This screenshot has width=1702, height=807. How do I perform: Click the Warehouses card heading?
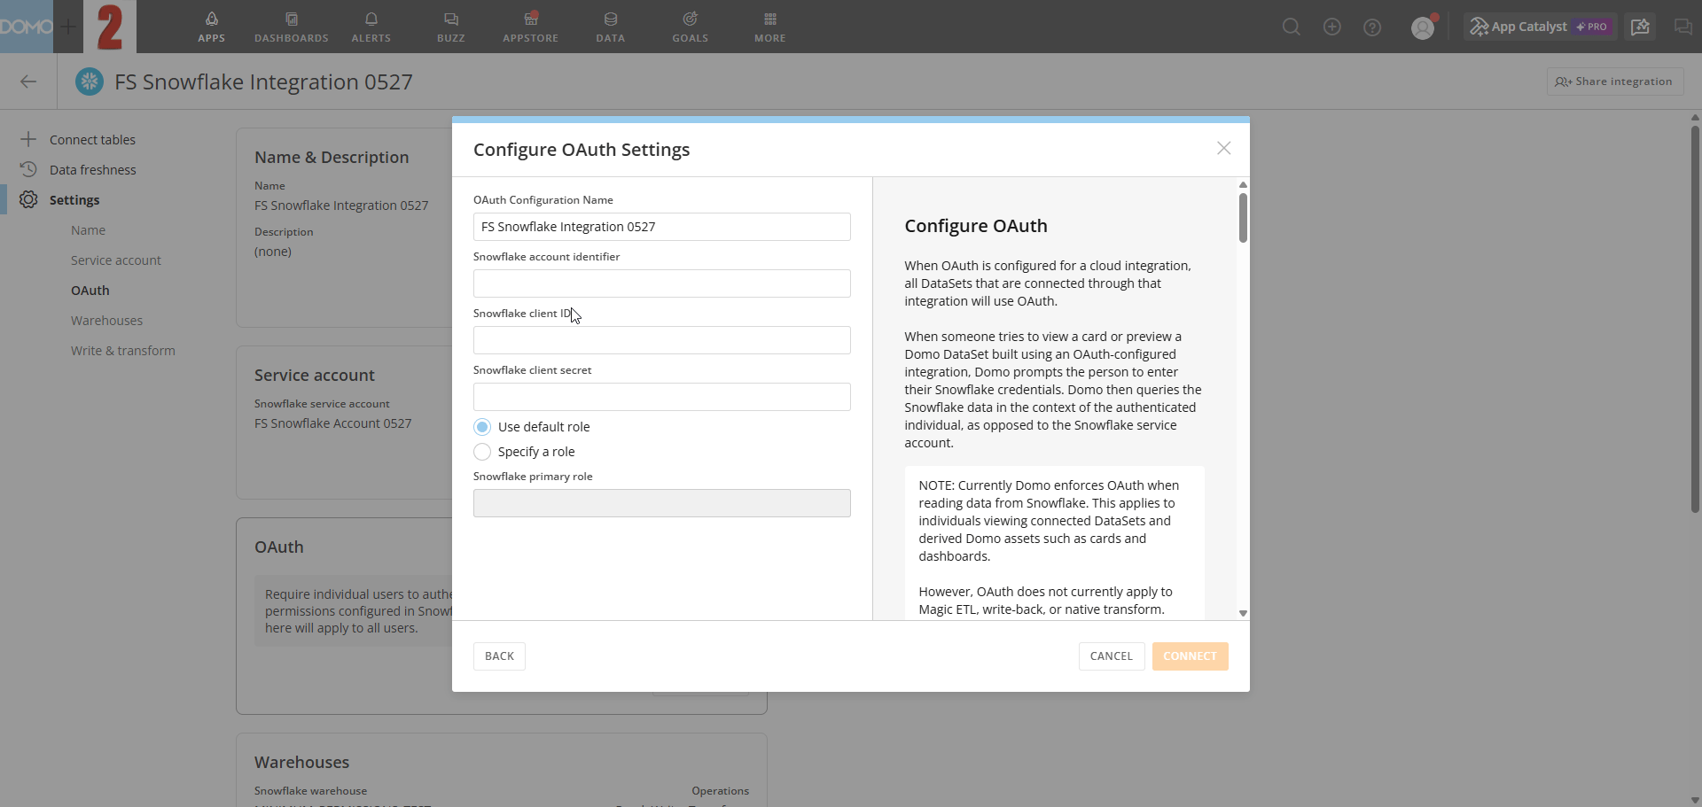coord(301,762)
